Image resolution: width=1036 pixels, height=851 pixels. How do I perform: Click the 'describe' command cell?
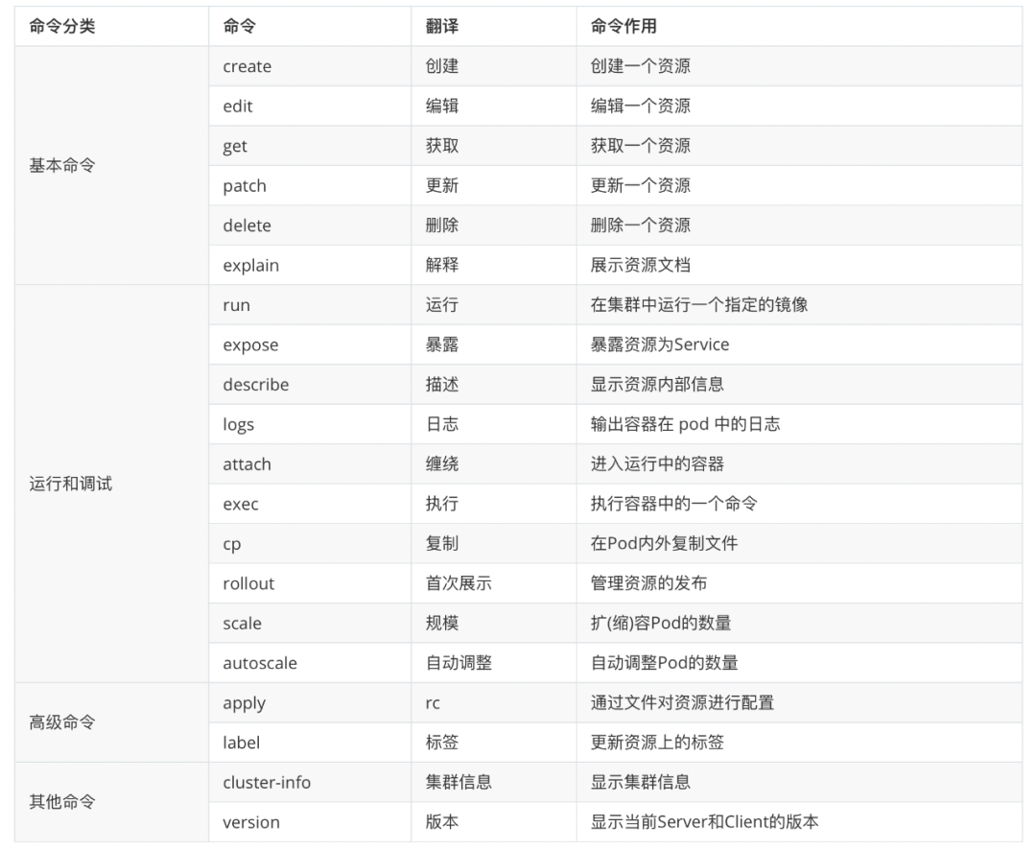tap(310, 385)
